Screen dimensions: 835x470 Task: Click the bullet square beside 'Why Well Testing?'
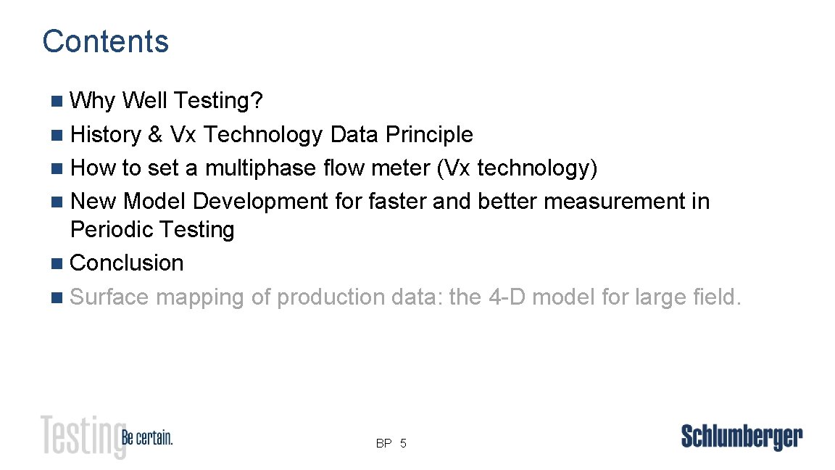click(x=57, y=102)
